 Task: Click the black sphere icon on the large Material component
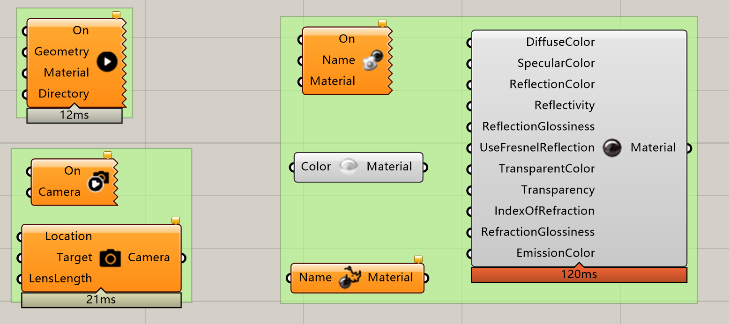pyautogui.click(x=612, y=148)
